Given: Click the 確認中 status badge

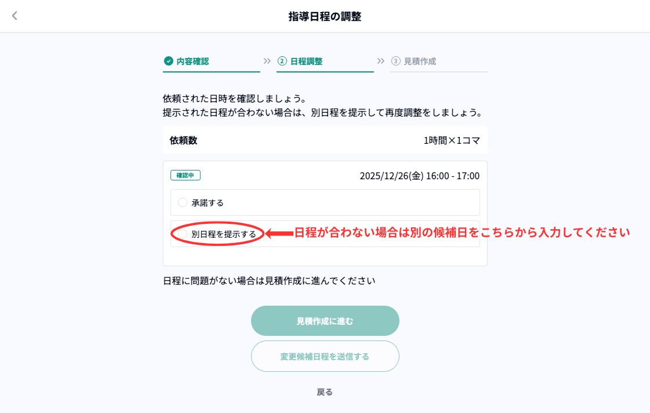Looking at the screenshot, I should 185,175.
